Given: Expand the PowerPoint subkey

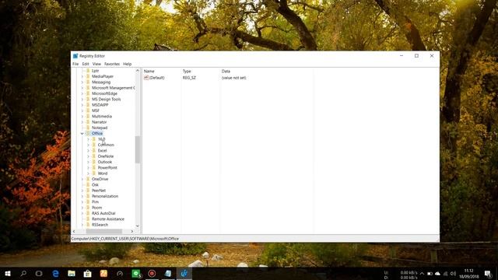Looking at the screenshot, I should click(x=88, y=168).
